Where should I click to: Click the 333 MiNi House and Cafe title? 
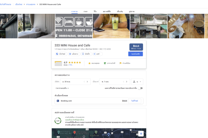pyautogui.click(x=72, y=45)
